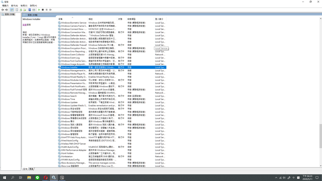This screenshot has width=322, height=181.
Task: Select Windows Media Player Network service
Action: [112, 74]
